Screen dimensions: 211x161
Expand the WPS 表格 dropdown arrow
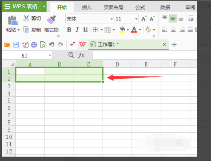[44, 7]
